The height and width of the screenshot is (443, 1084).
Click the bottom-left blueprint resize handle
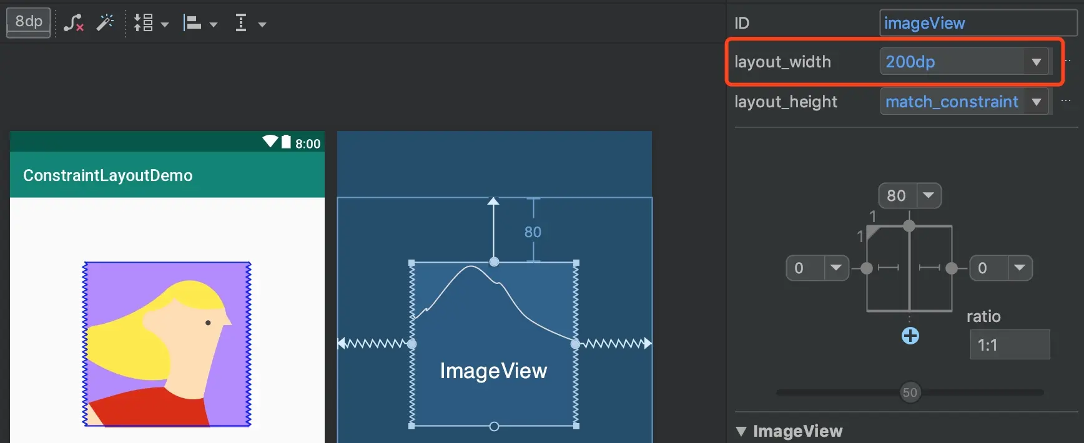pos(411,426)
